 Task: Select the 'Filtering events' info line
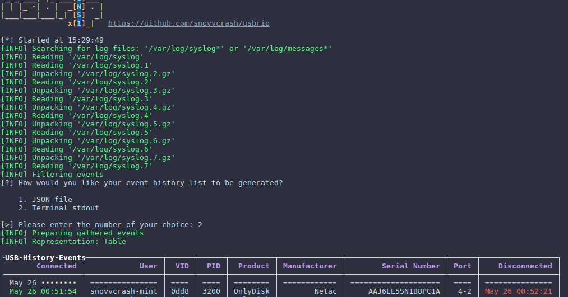52,175
